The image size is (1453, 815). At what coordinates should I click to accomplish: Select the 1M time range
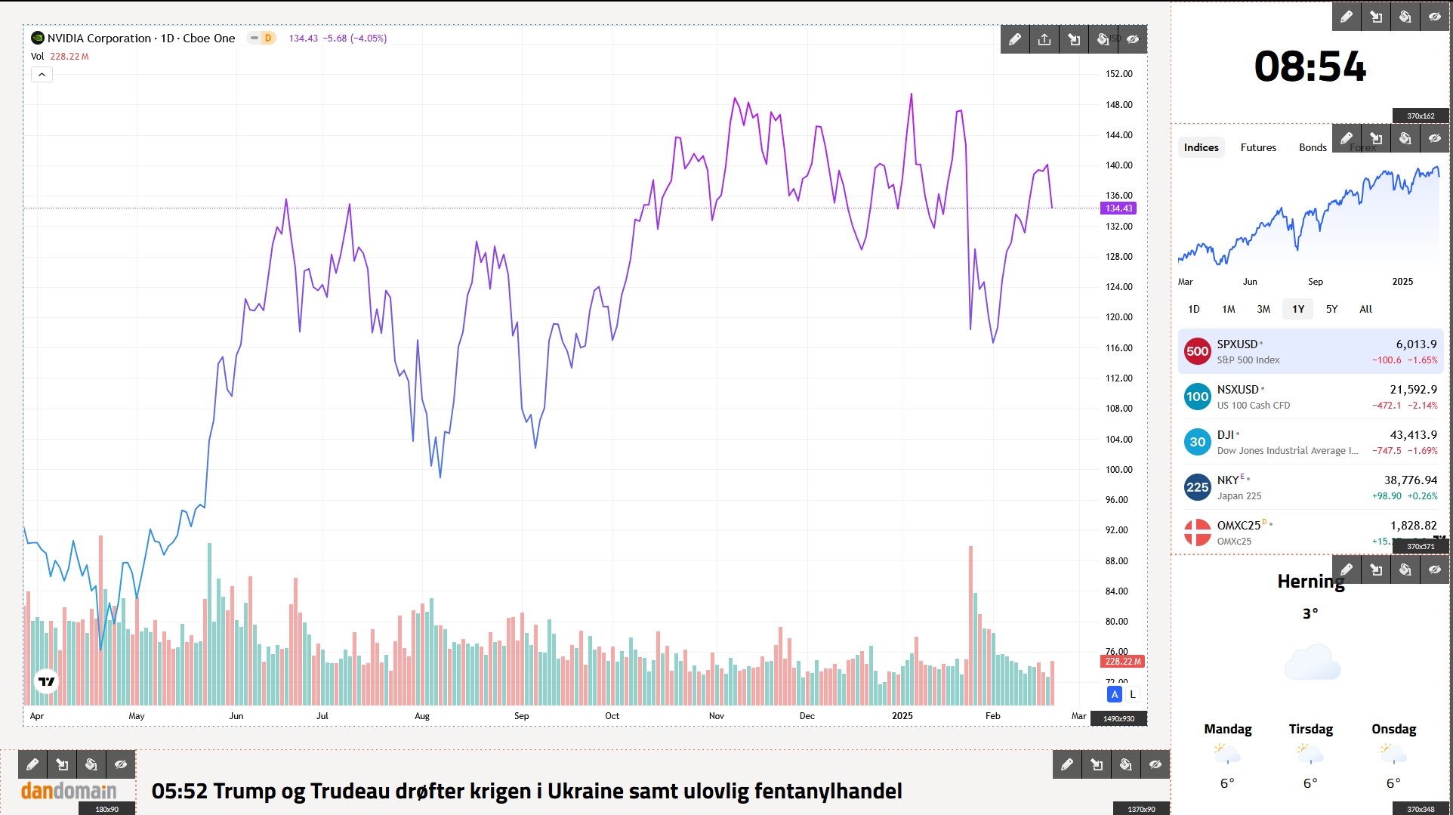1228,309
